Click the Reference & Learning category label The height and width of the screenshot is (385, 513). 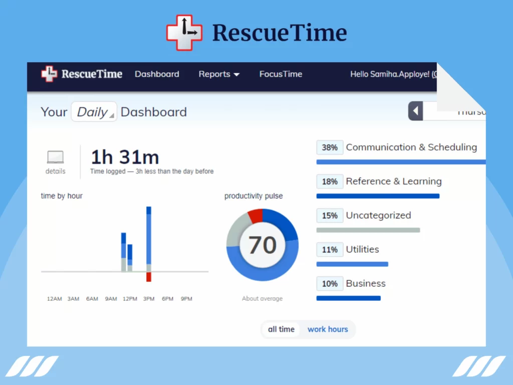[394, 181]
